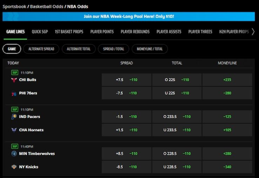Switch to the Quick SGP tab
The image size is (259, 178).
point(40,32)
